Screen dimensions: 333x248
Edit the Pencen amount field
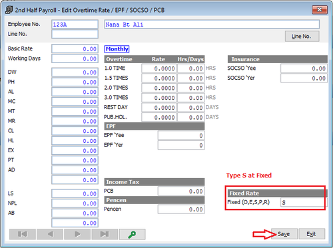(x=181, y=209)
